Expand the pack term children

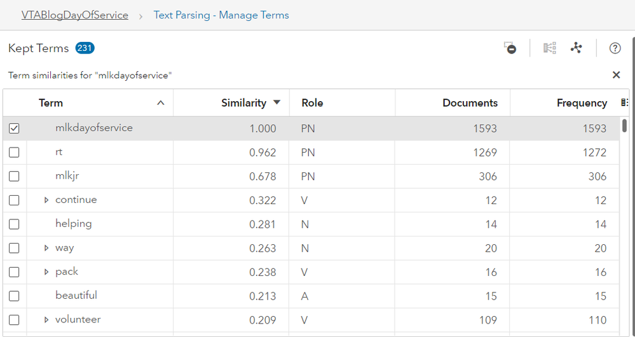46,272
